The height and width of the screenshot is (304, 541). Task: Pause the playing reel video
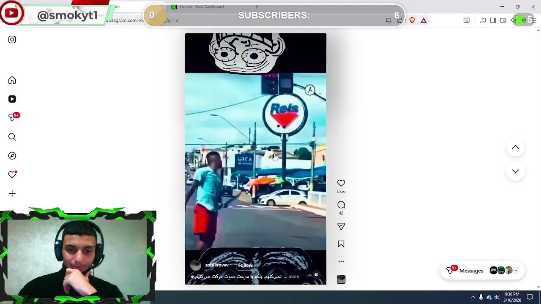(x=256, y=159)
